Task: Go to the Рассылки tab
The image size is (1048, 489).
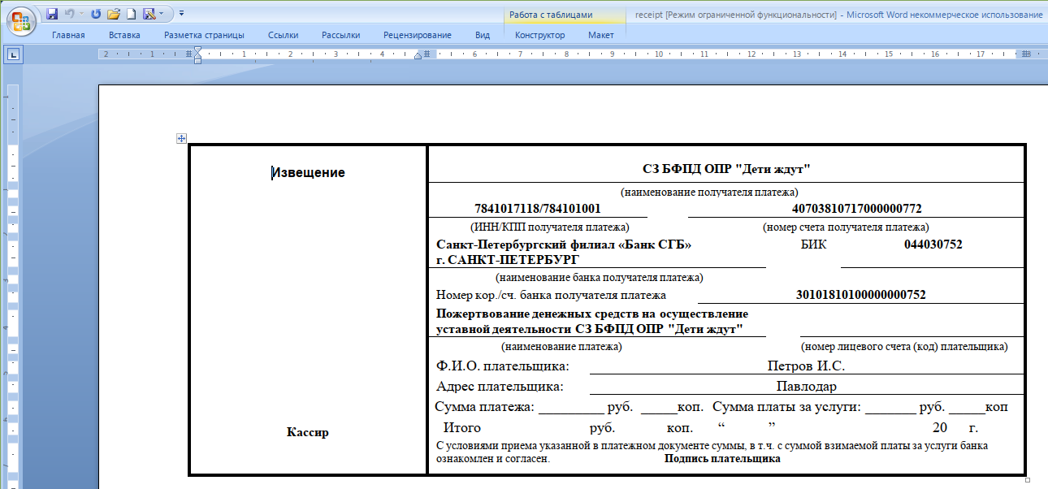Action: point(341,35)
